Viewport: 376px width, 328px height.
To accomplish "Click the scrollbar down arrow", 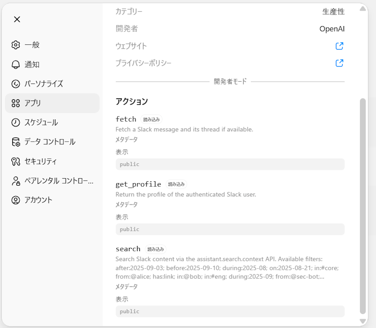I will pos(363,321).
